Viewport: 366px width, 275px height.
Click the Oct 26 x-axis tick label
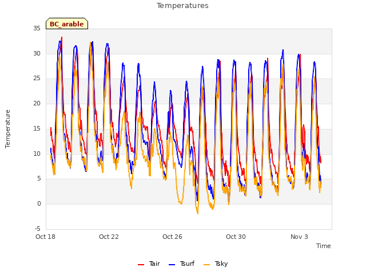pos(172,237)
